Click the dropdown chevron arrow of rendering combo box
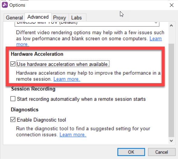The height and width of the screenshot is (159, 178). [156, 23]
